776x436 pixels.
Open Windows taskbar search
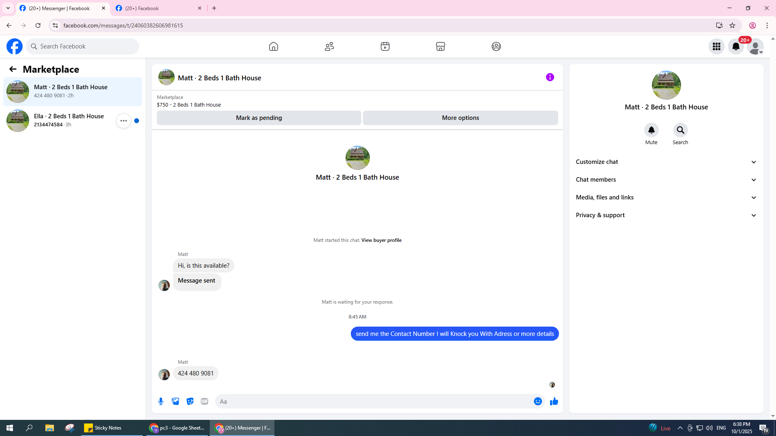[x=29, y=428]
